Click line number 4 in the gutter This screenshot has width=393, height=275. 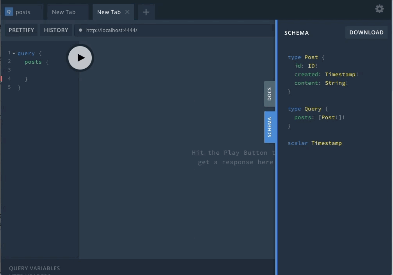pyautogui.click(x=9, y=79)
